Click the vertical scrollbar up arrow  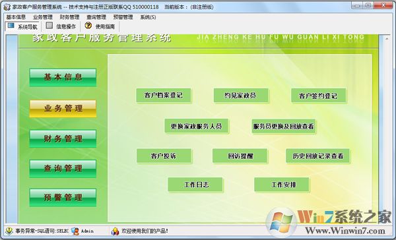[387, 39]
